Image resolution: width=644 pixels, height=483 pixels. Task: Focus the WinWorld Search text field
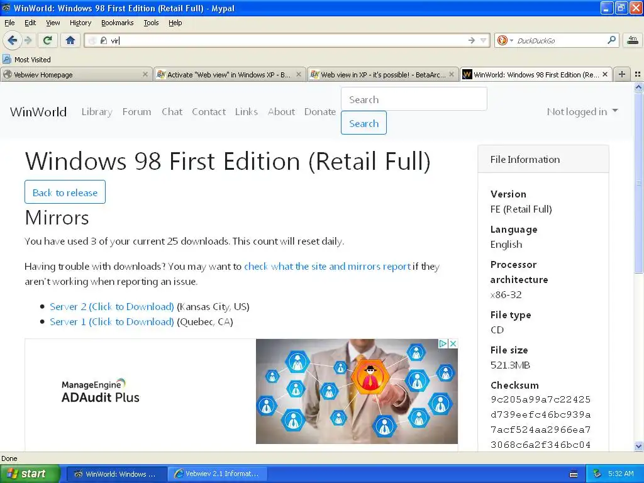click(x=414, y=99)
